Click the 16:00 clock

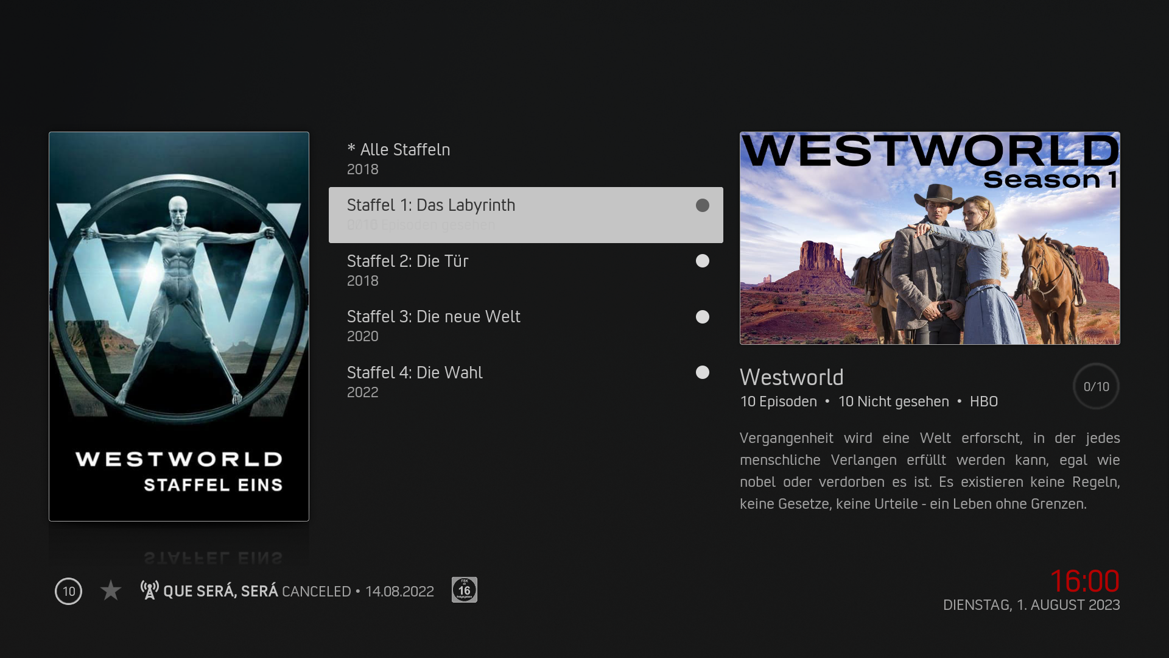point(1084,581)
